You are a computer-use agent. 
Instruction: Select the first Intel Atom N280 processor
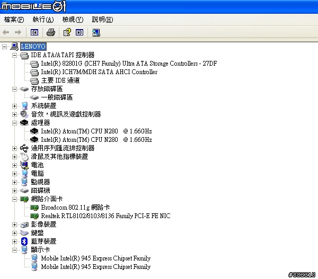coord(96,131)
